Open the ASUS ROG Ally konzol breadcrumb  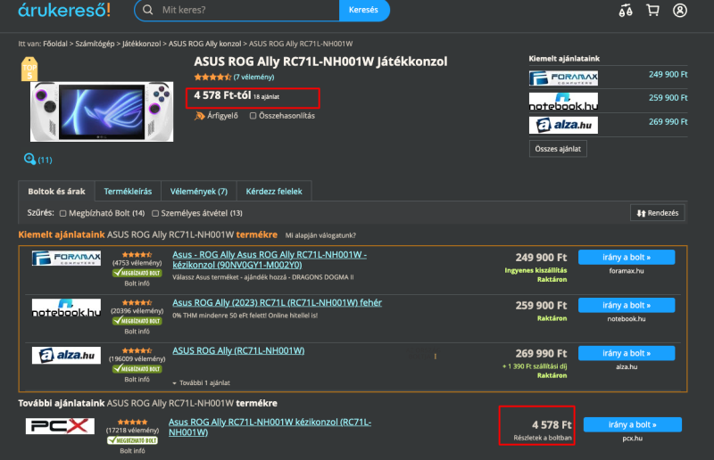pos(205,44)
